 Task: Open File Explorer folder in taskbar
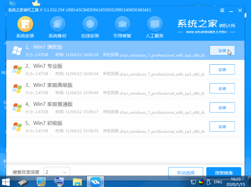[77, 182]
